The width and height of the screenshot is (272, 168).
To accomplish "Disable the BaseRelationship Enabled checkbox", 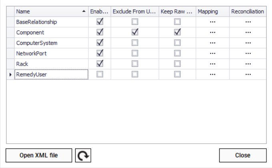I will point(100,22).
